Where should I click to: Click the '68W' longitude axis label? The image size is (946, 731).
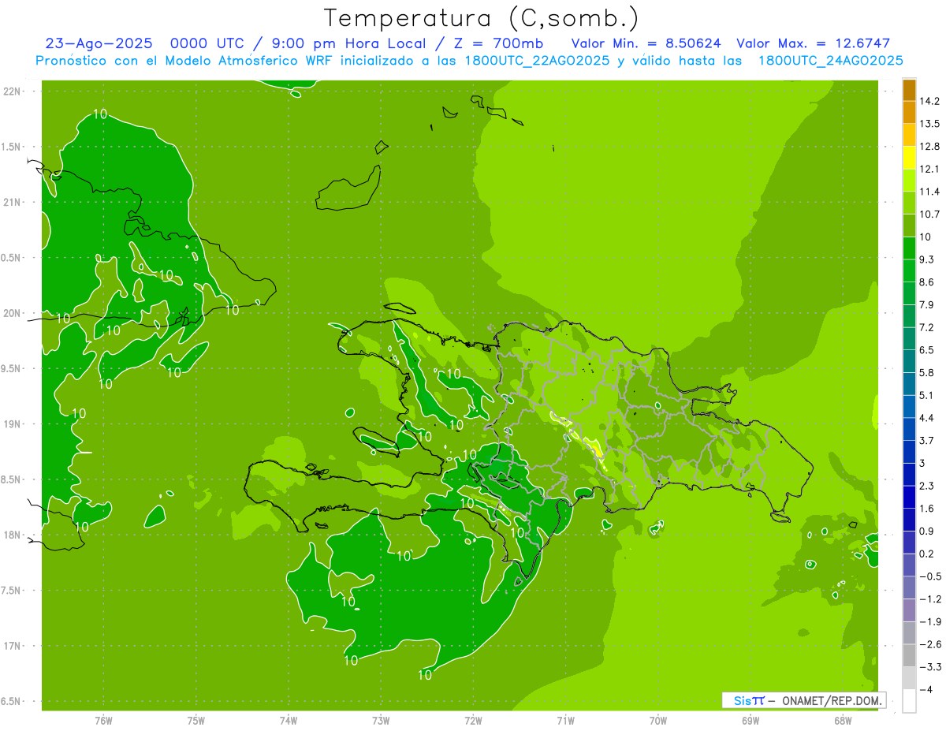pyautogui.click(x=843, y=721)
